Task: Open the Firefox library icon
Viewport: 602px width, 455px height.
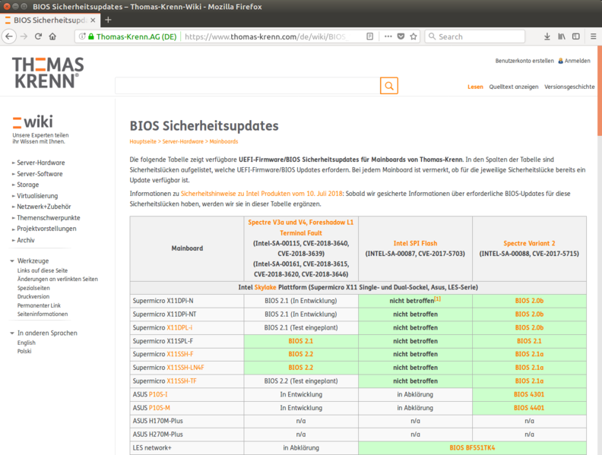Action: [562, 36]
